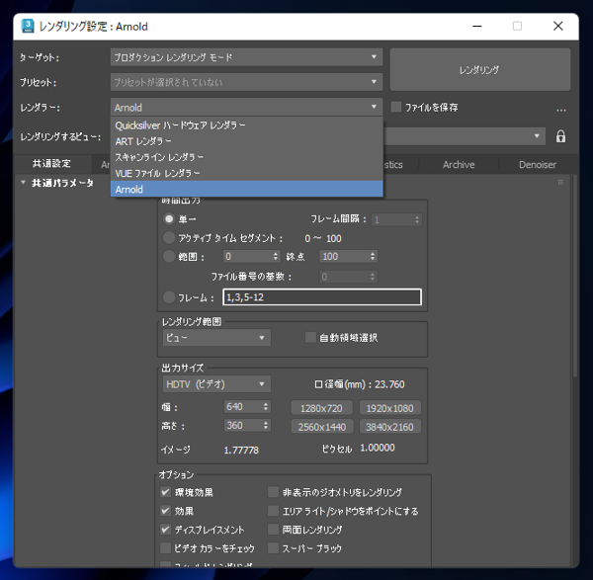The width and height of the screenshot is (593, 580).
Task: Enable スーパー ブラック checkbox
Action: (x=273, y=547)
